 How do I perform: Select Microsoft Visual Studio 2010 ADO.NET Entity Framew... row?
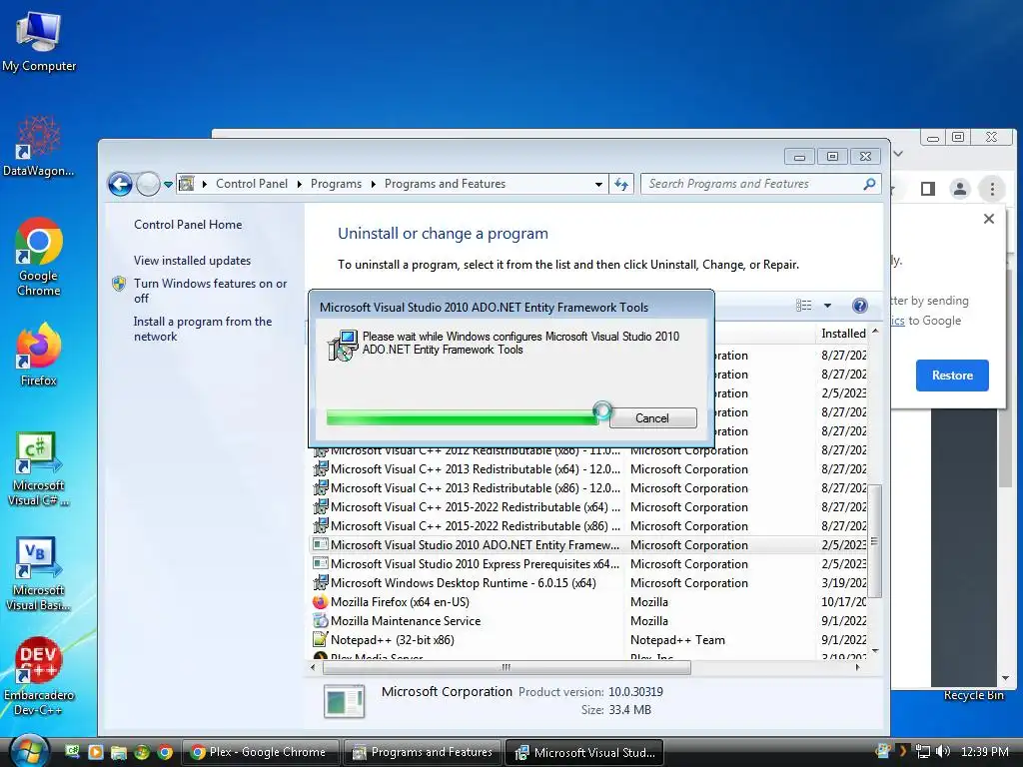[590, 544]
